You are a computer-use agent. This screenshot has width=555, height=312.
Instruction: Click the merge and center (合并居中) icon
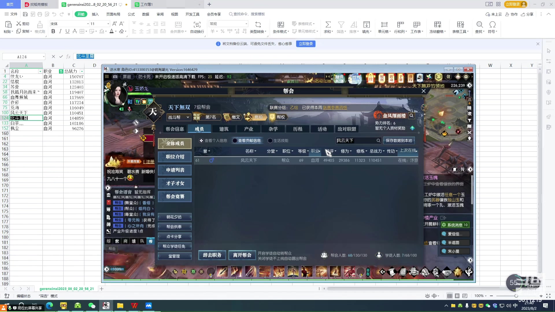(178, 25)
